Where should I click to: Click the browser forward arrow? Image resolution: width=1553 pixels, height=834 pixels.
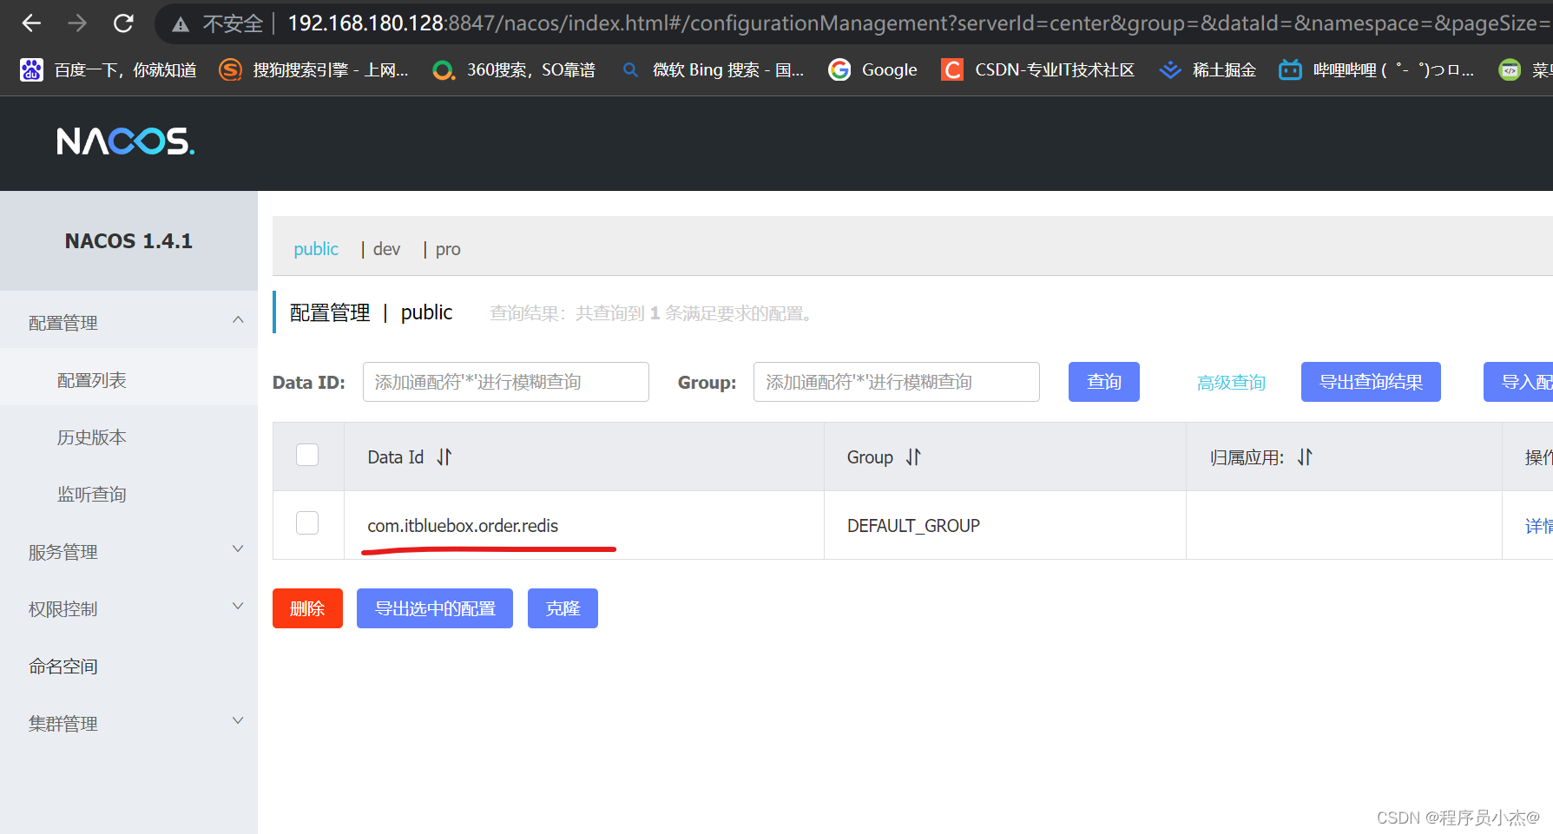pos(77,23)
